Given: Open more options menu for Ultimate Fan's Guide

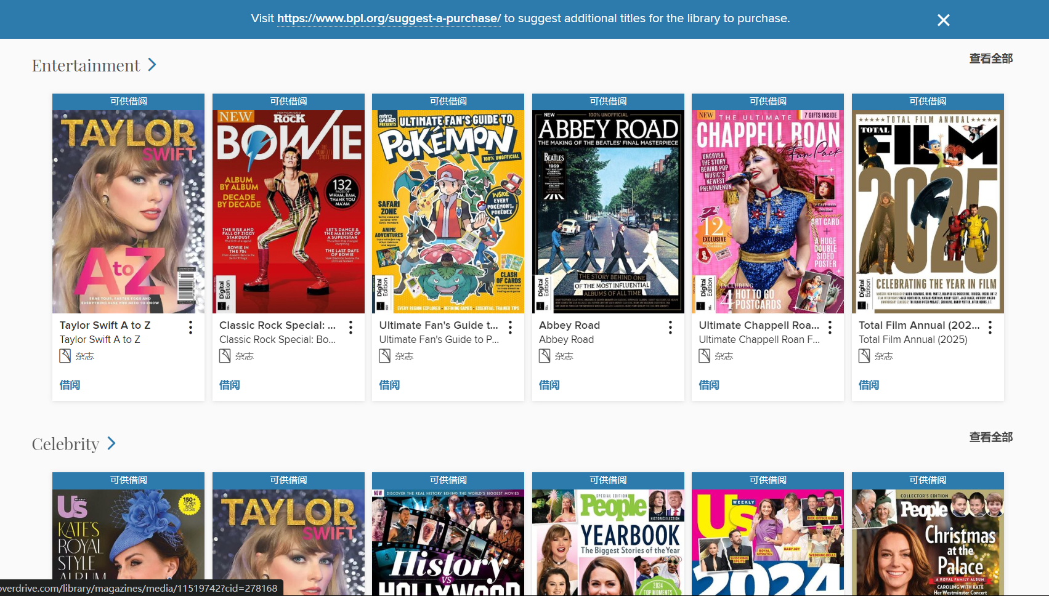Looking at the screenshot, I should pyautogui.click(x=510, y=327).
